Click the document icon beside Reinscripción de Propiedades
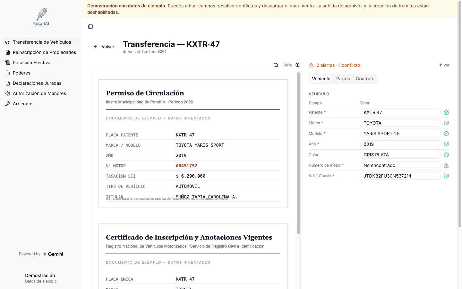This screenshot has width=462, height=289. (8, 52)
